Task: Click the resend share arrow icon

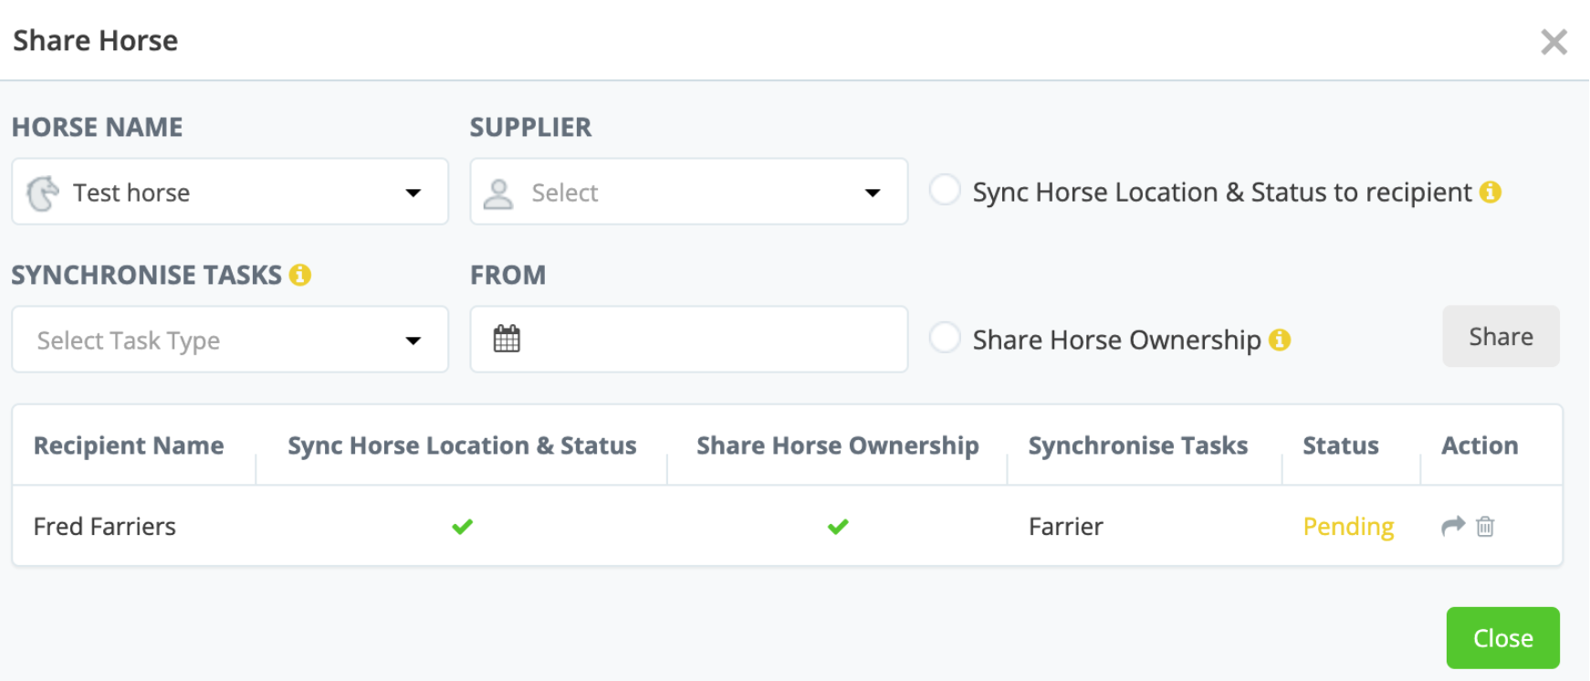Action: tap(1452, 526)
